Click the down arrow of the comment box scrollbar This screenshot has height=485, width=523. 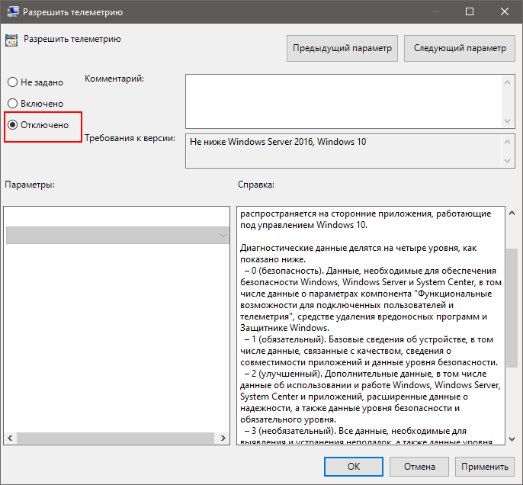(508, 120)
